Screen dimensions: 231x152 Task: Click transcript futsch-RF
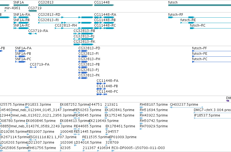200,17
